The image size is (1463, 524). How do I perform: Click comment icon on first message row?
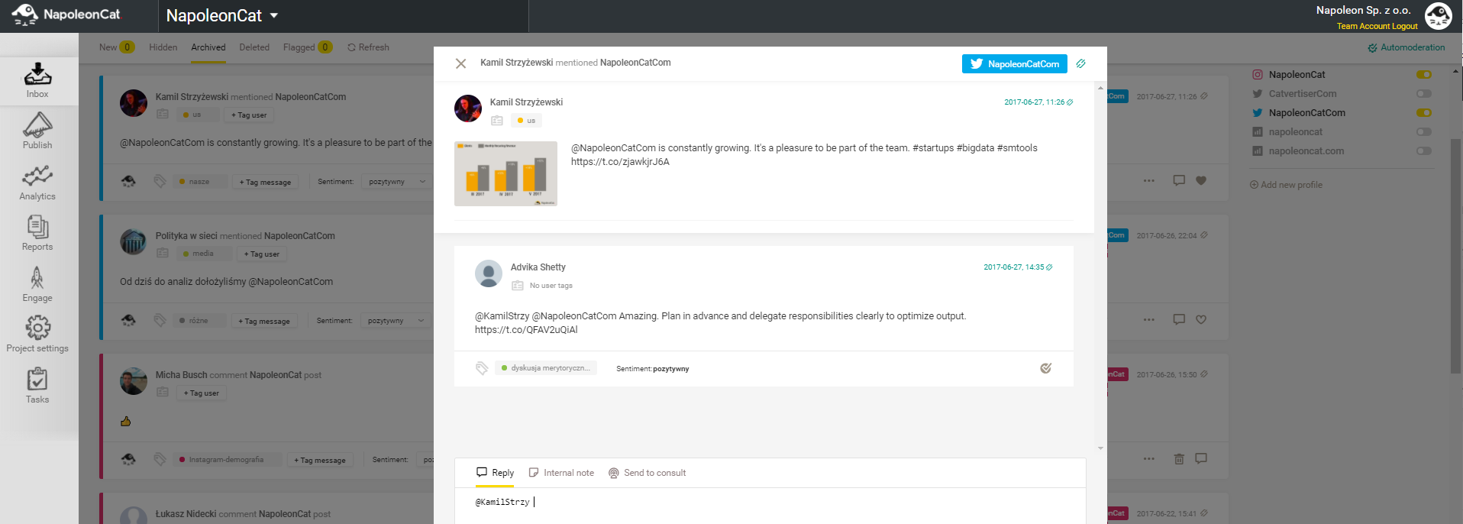[x=1179, y=181]
